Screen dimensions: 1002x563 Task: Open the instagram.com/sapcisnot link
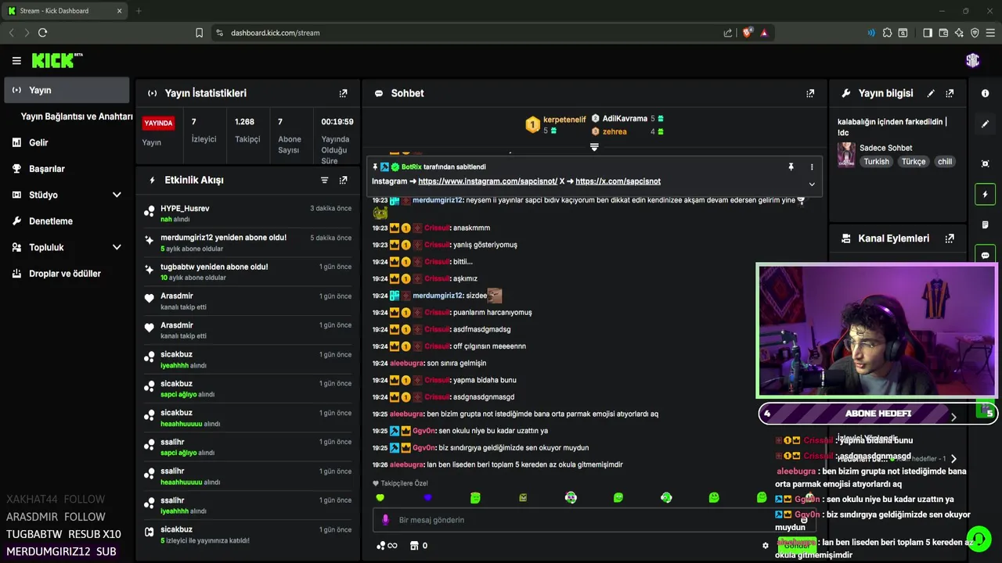[488, 181]
